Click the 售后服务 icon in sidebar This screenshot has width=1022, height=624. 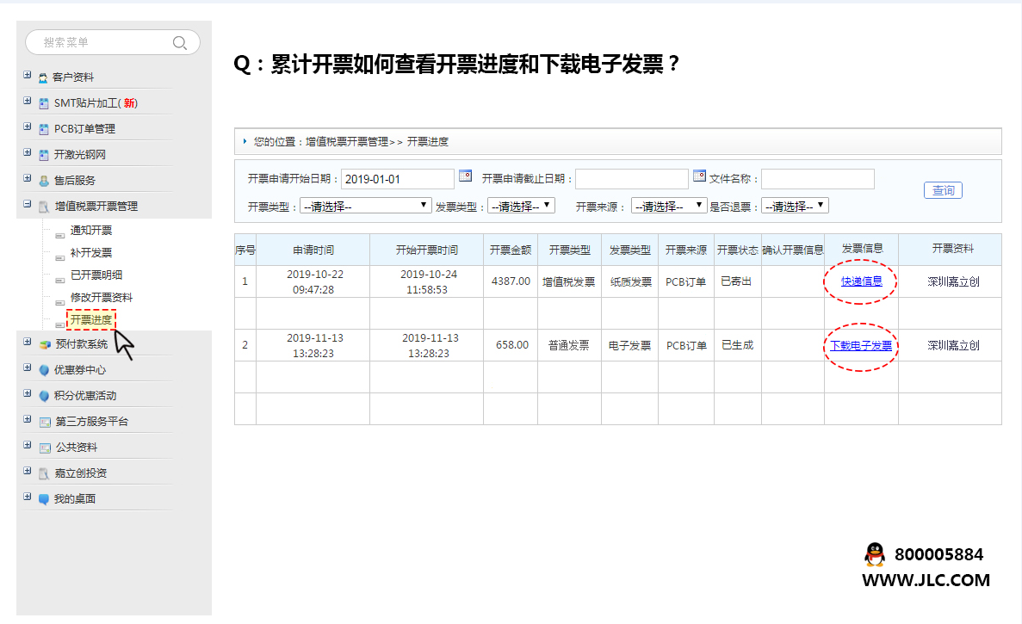pyautogui.click(x=44, y=181)
